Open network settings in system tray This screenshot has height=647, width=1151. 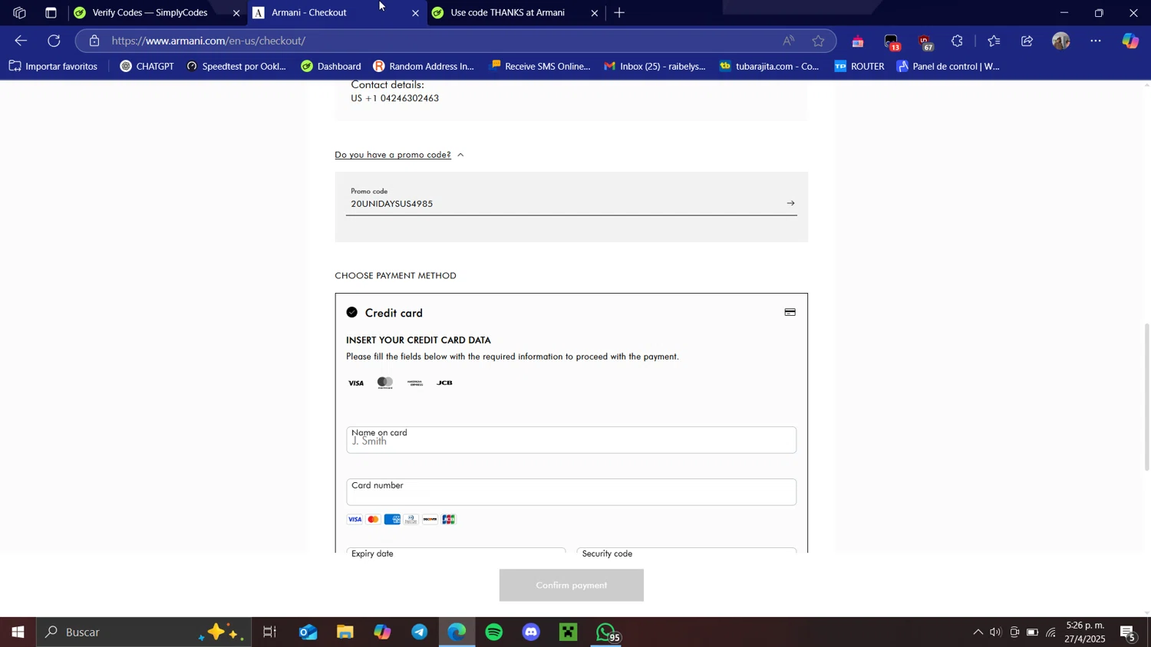(1051, 632)
